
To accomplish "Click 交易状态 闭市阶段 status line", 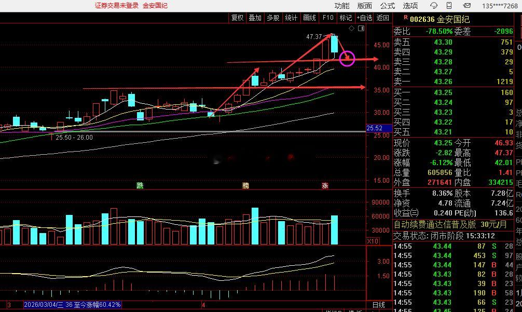I will (444, 236).
